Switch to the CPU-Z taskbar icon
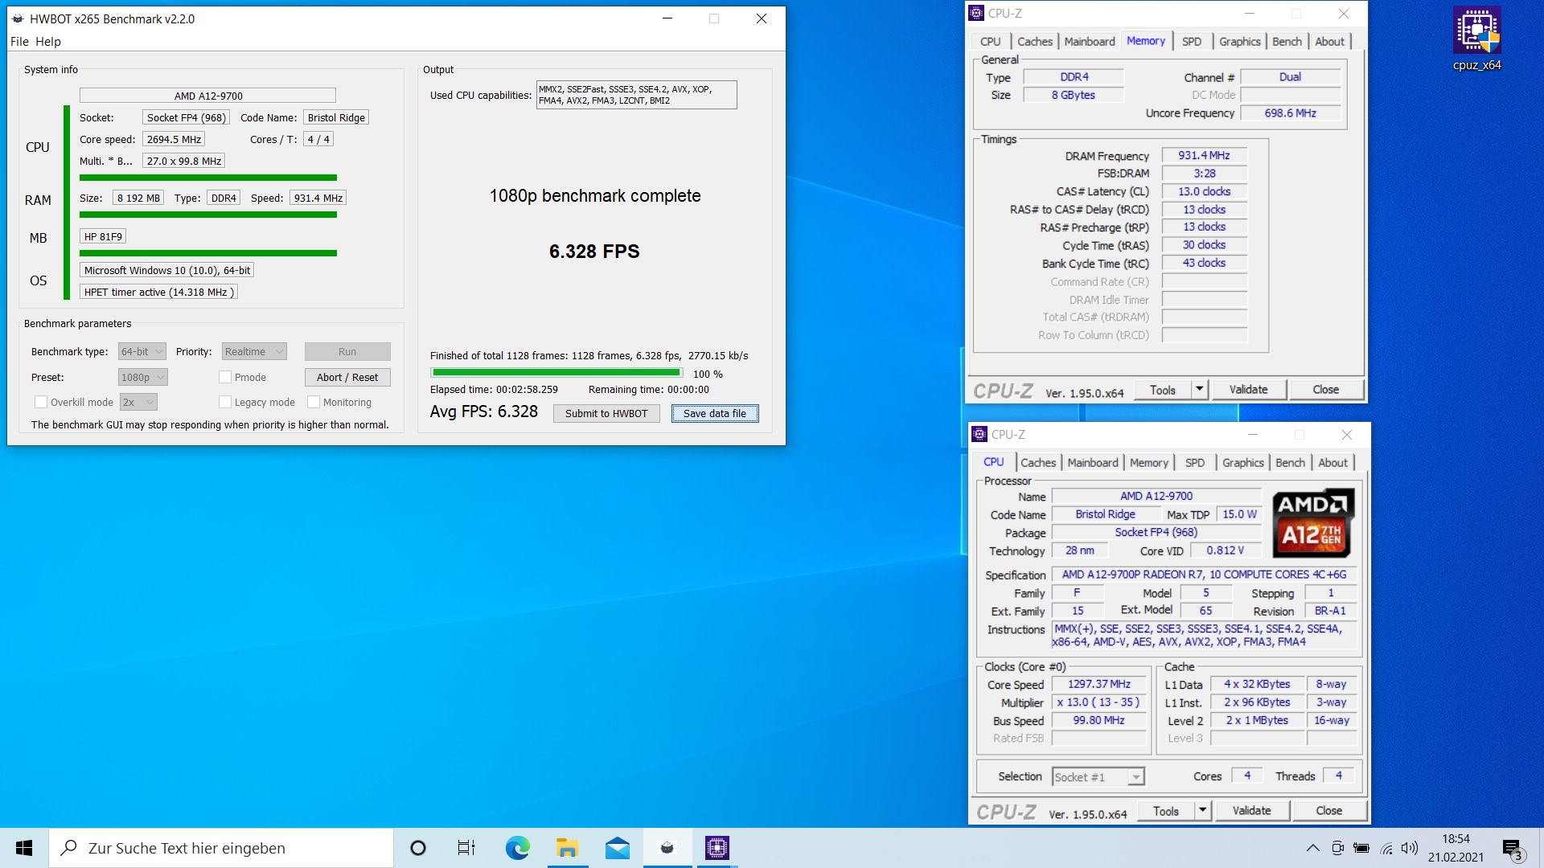 coord(717,848)
